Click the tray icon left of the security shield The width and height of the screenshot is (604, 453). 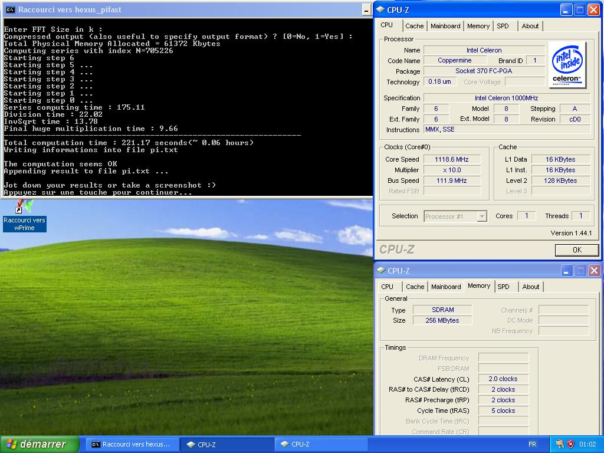[x=560, y=444]
